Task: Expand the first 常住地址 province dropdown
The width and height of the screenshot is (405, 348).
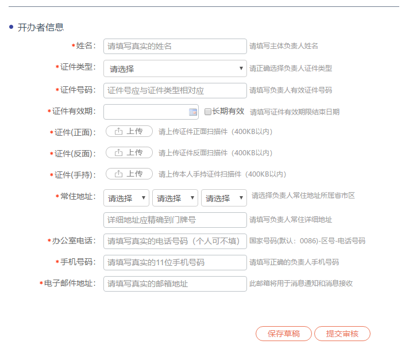Action: (126, 198)
